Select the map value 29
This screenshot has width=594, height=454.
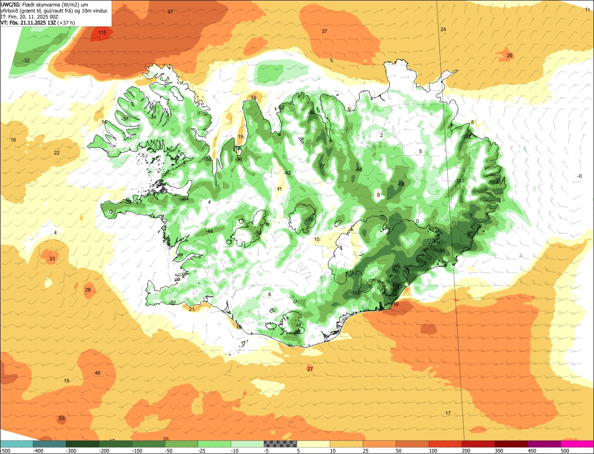[88, 290]
